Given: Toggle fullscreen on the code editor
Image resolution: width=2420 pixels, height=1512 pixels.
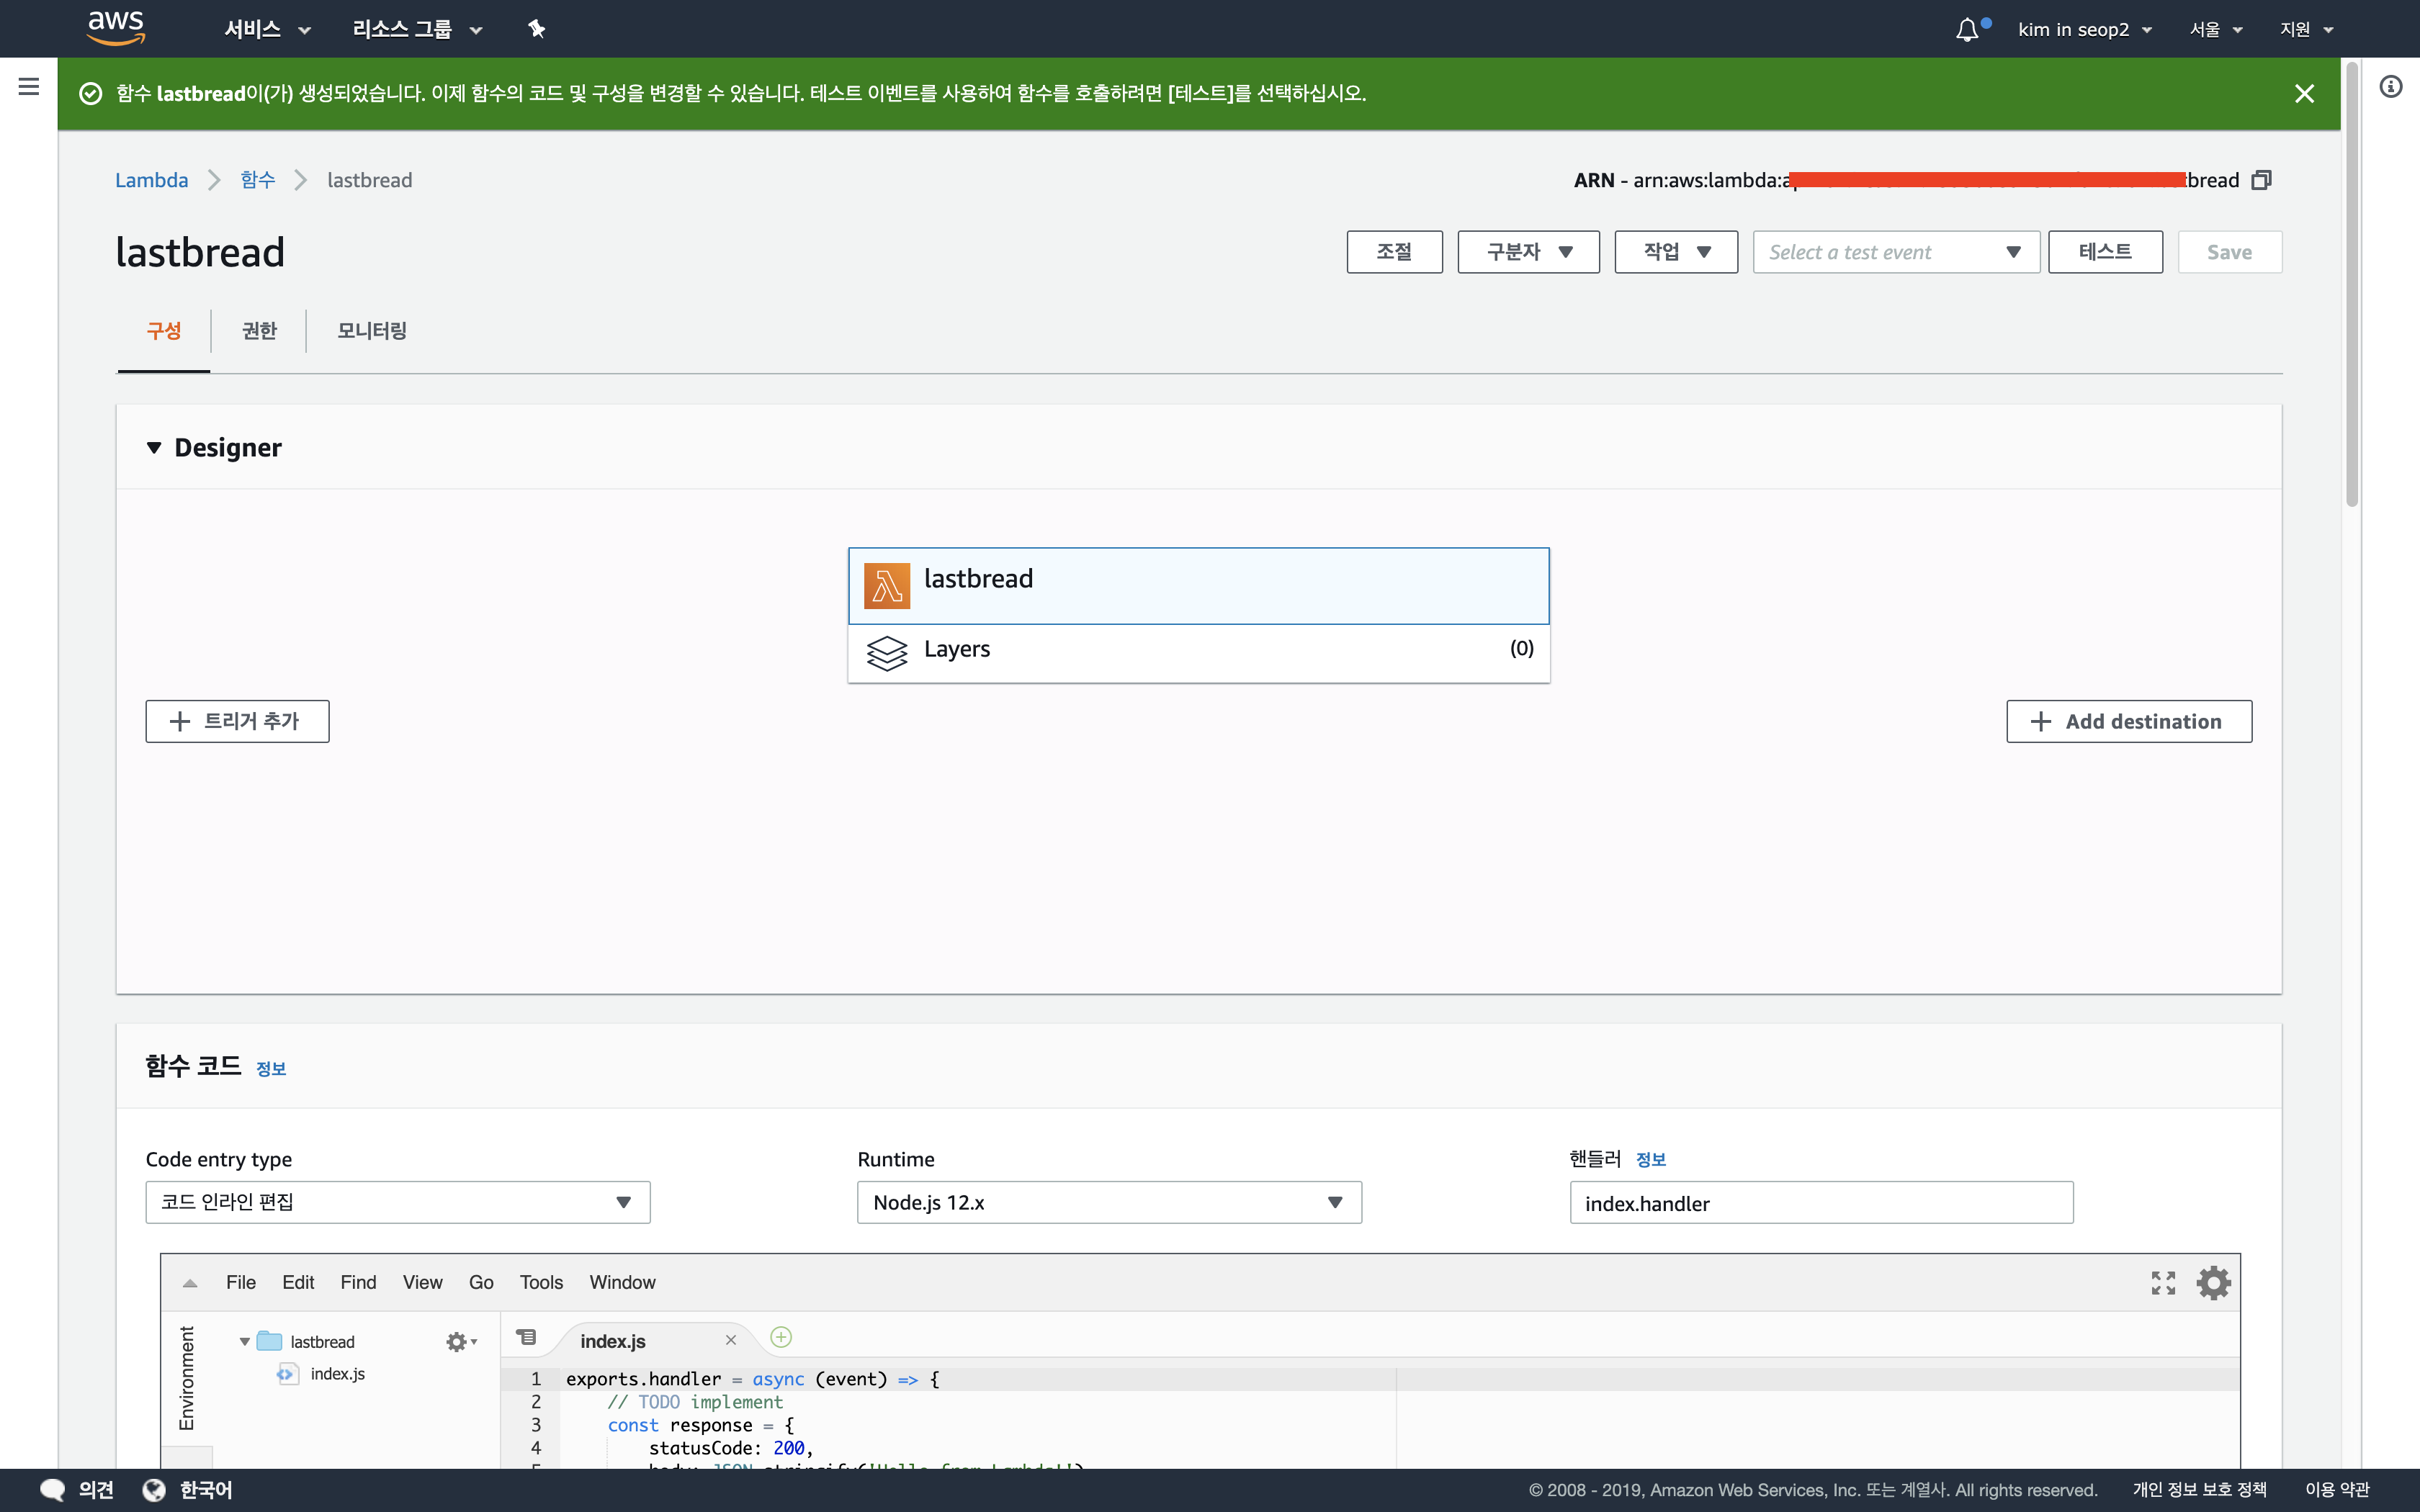Looking at the screenshot, I should click(x=2163, y=1282).
